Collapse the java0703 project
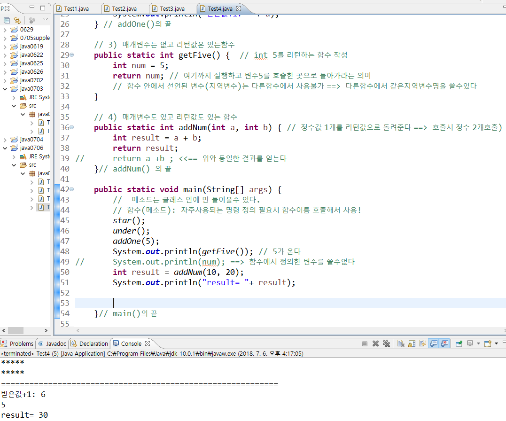Image resolution: width=506 pixels, height=421 pixels. pyautogui.click(x=5, y=89)
